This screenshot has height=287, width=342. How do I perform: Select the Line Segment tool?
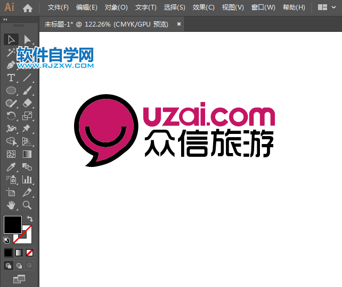[27, 78]
